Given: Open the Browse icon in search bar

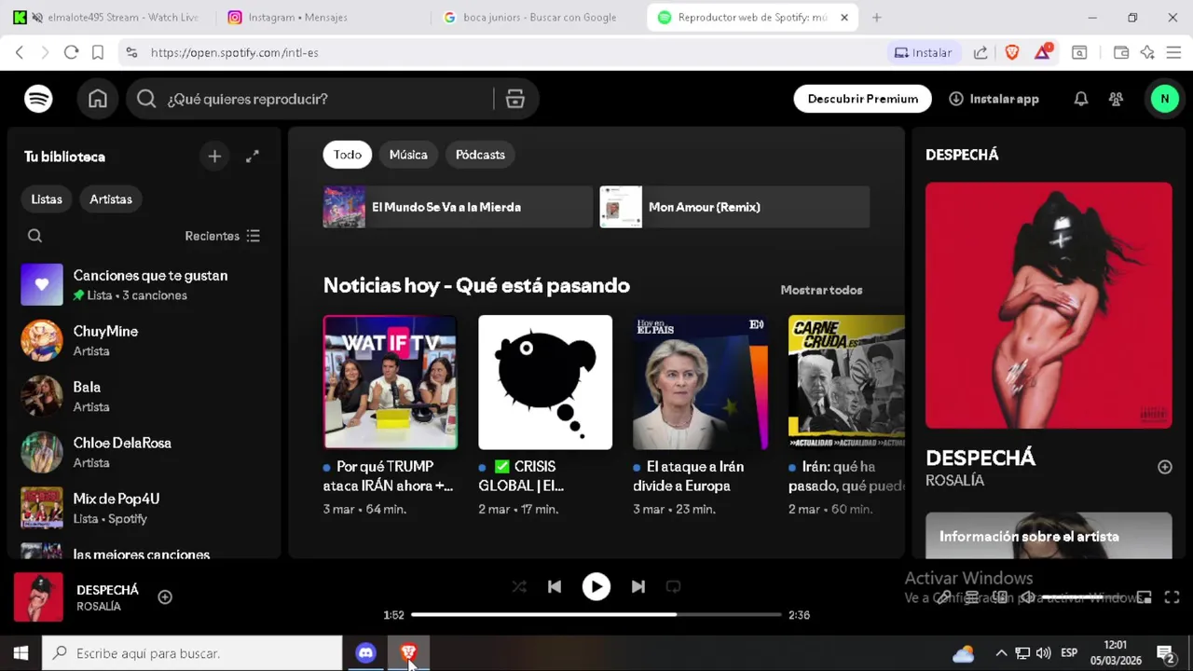Looking at the screenshot, I should (x=515, y=99).
